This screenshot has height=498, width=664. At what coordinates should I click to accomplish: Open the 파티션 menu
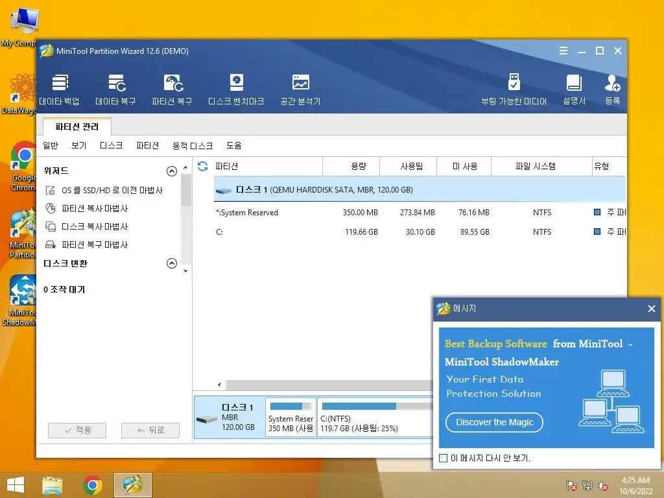coord(147,146)
